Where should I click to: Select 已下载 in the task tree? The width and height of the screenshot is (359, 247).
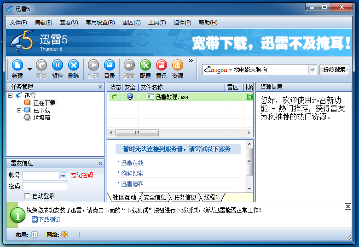point(41,110)
